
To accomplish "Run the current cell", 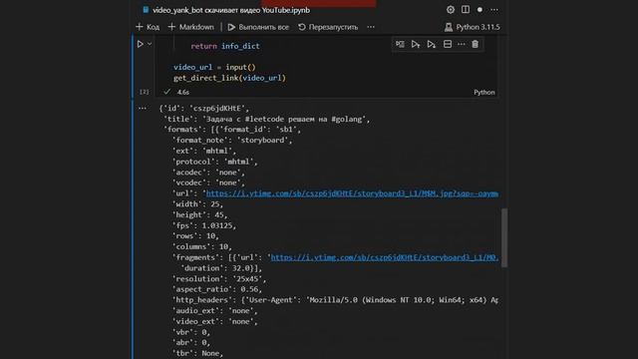I will pyautogui.click(x=140, y=44).
